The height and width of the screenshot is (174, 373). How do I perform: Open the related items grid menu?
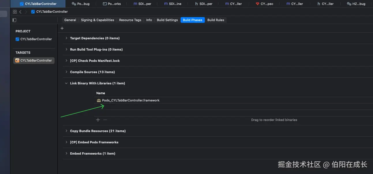[15, 12]
